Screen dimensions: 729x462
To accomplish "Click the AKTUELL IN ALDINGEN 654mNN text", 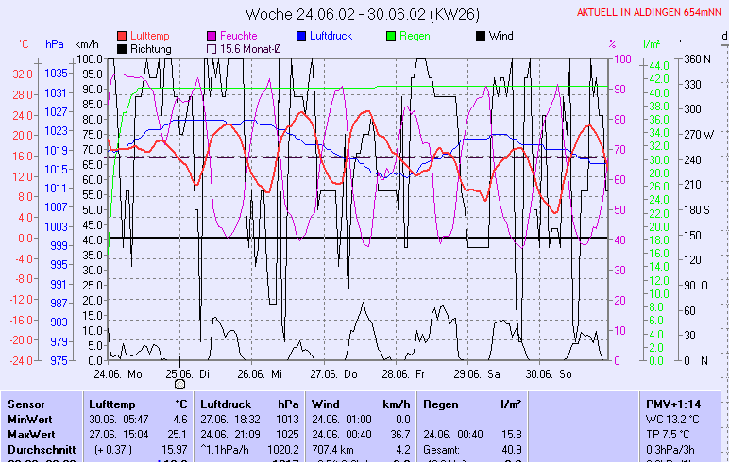I will [651, 12].
